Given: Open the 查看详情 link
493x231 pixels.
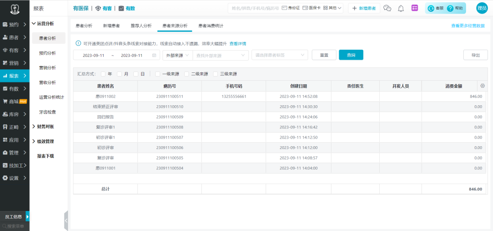Looking at the screenshot, I should point(238,44).
